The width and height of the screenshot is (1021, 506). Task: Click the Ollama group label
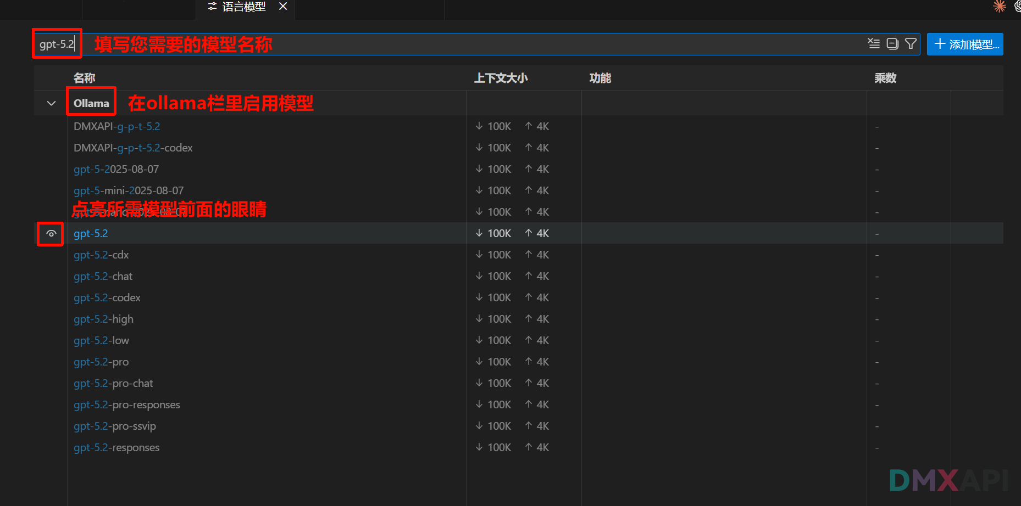click(x=91, y=103)
